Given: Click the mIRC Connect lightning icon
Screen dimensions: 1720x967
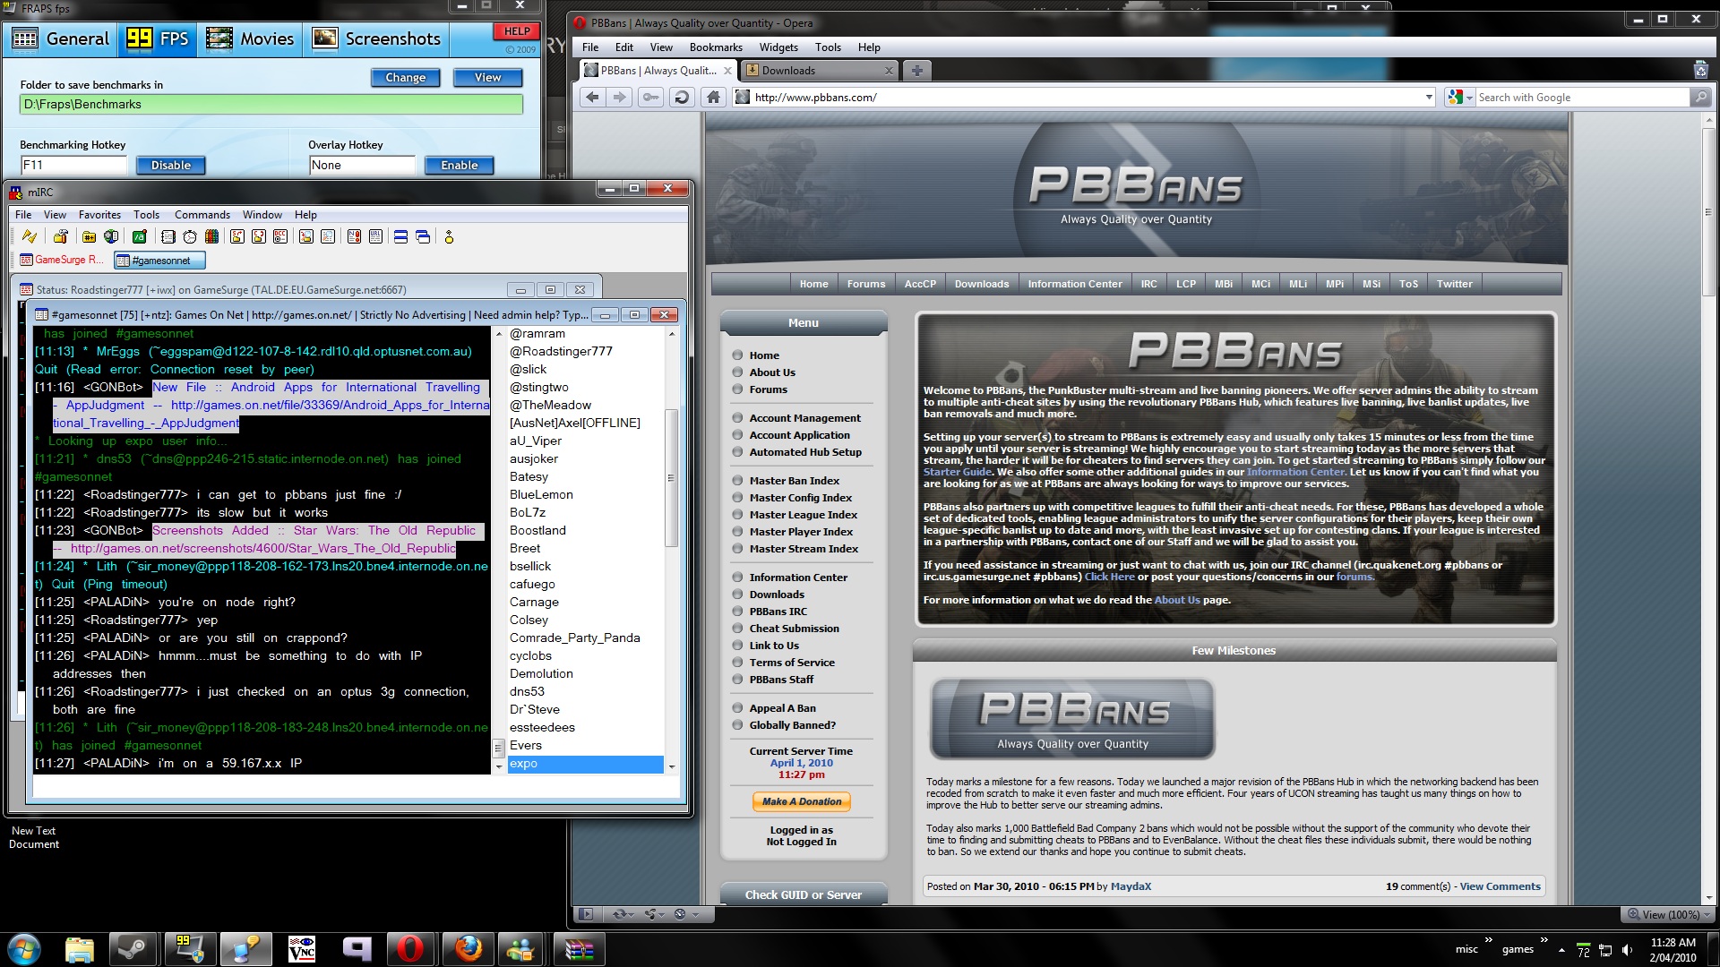Looking at the screenshot, I should (x=30, y=236).
